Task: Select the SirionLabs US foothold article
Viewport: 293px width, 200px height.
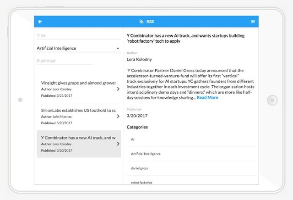Action: [x=79, y=117]
